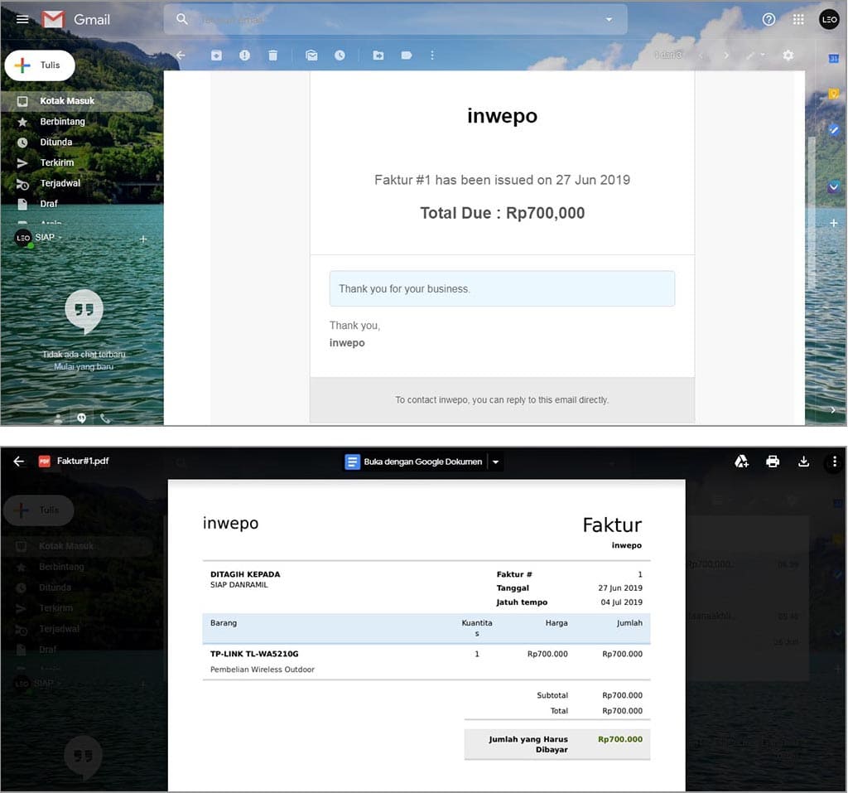Open Gmail settings gear

788,56
